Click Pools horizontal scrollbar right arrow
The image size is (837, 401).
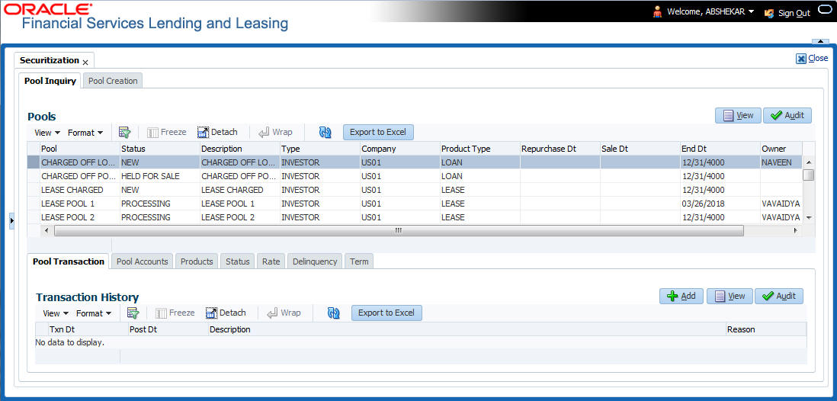(x=796, y=231)
